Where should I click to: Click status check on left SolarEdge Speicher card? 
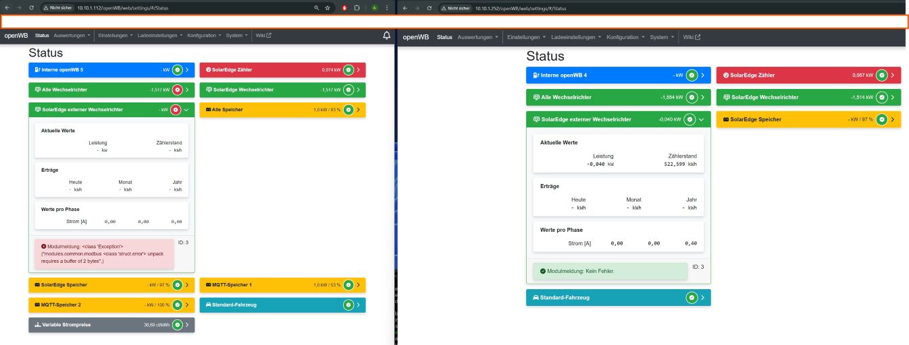point(177,285)
